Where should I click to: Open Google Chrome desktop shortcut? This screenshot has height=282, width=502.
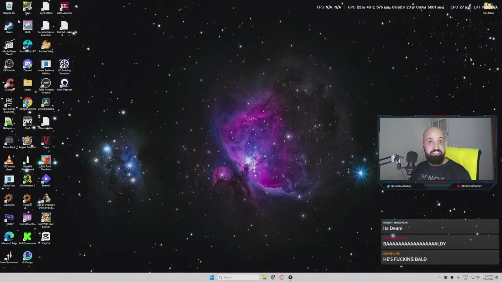[x=27, y=104]
